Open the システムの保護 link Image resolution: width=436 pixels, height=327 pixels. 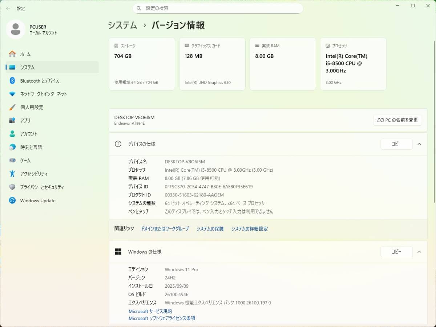(210, 229)
